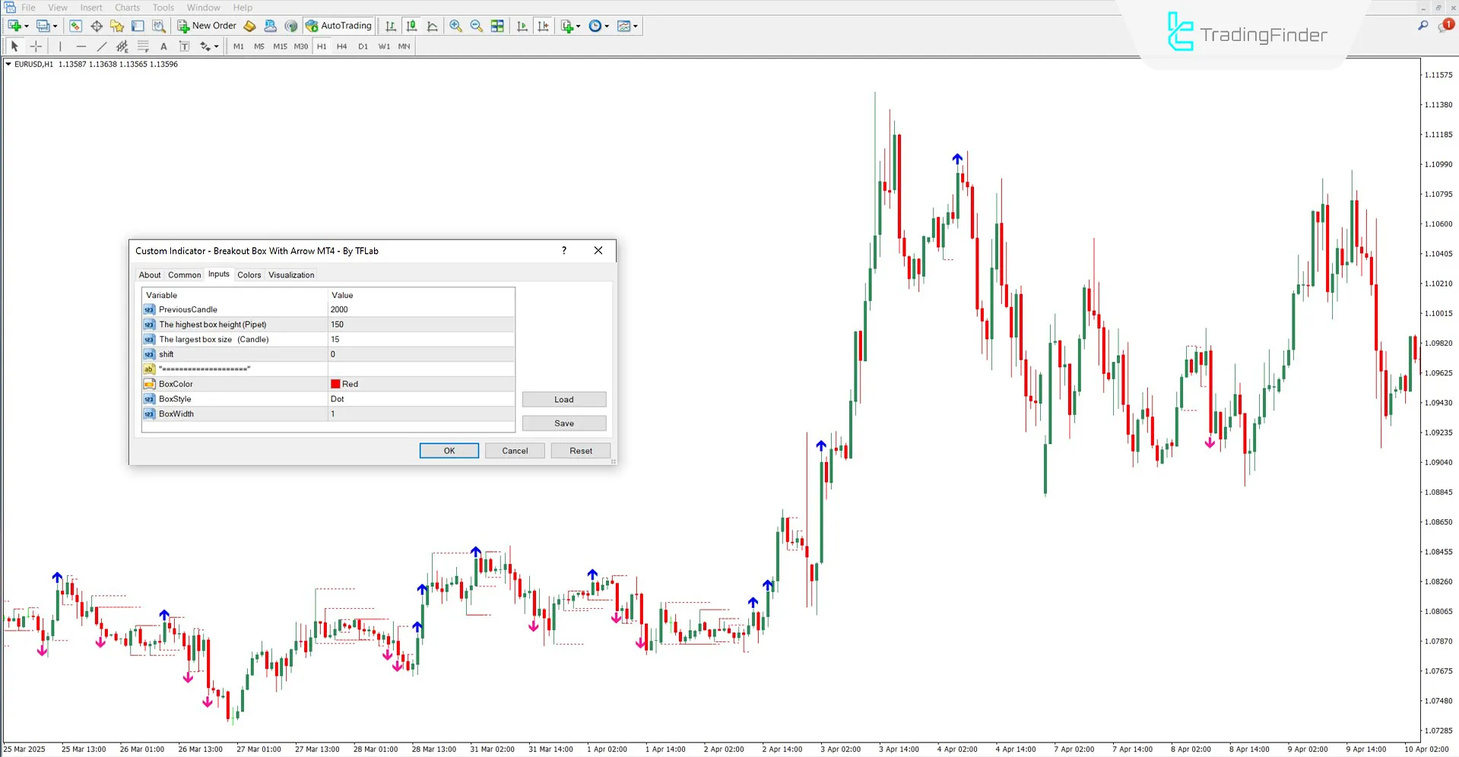Screen dimensions: 1459x757
Task: Enable chart Auto Scroll
Action: tap(522, 25)
